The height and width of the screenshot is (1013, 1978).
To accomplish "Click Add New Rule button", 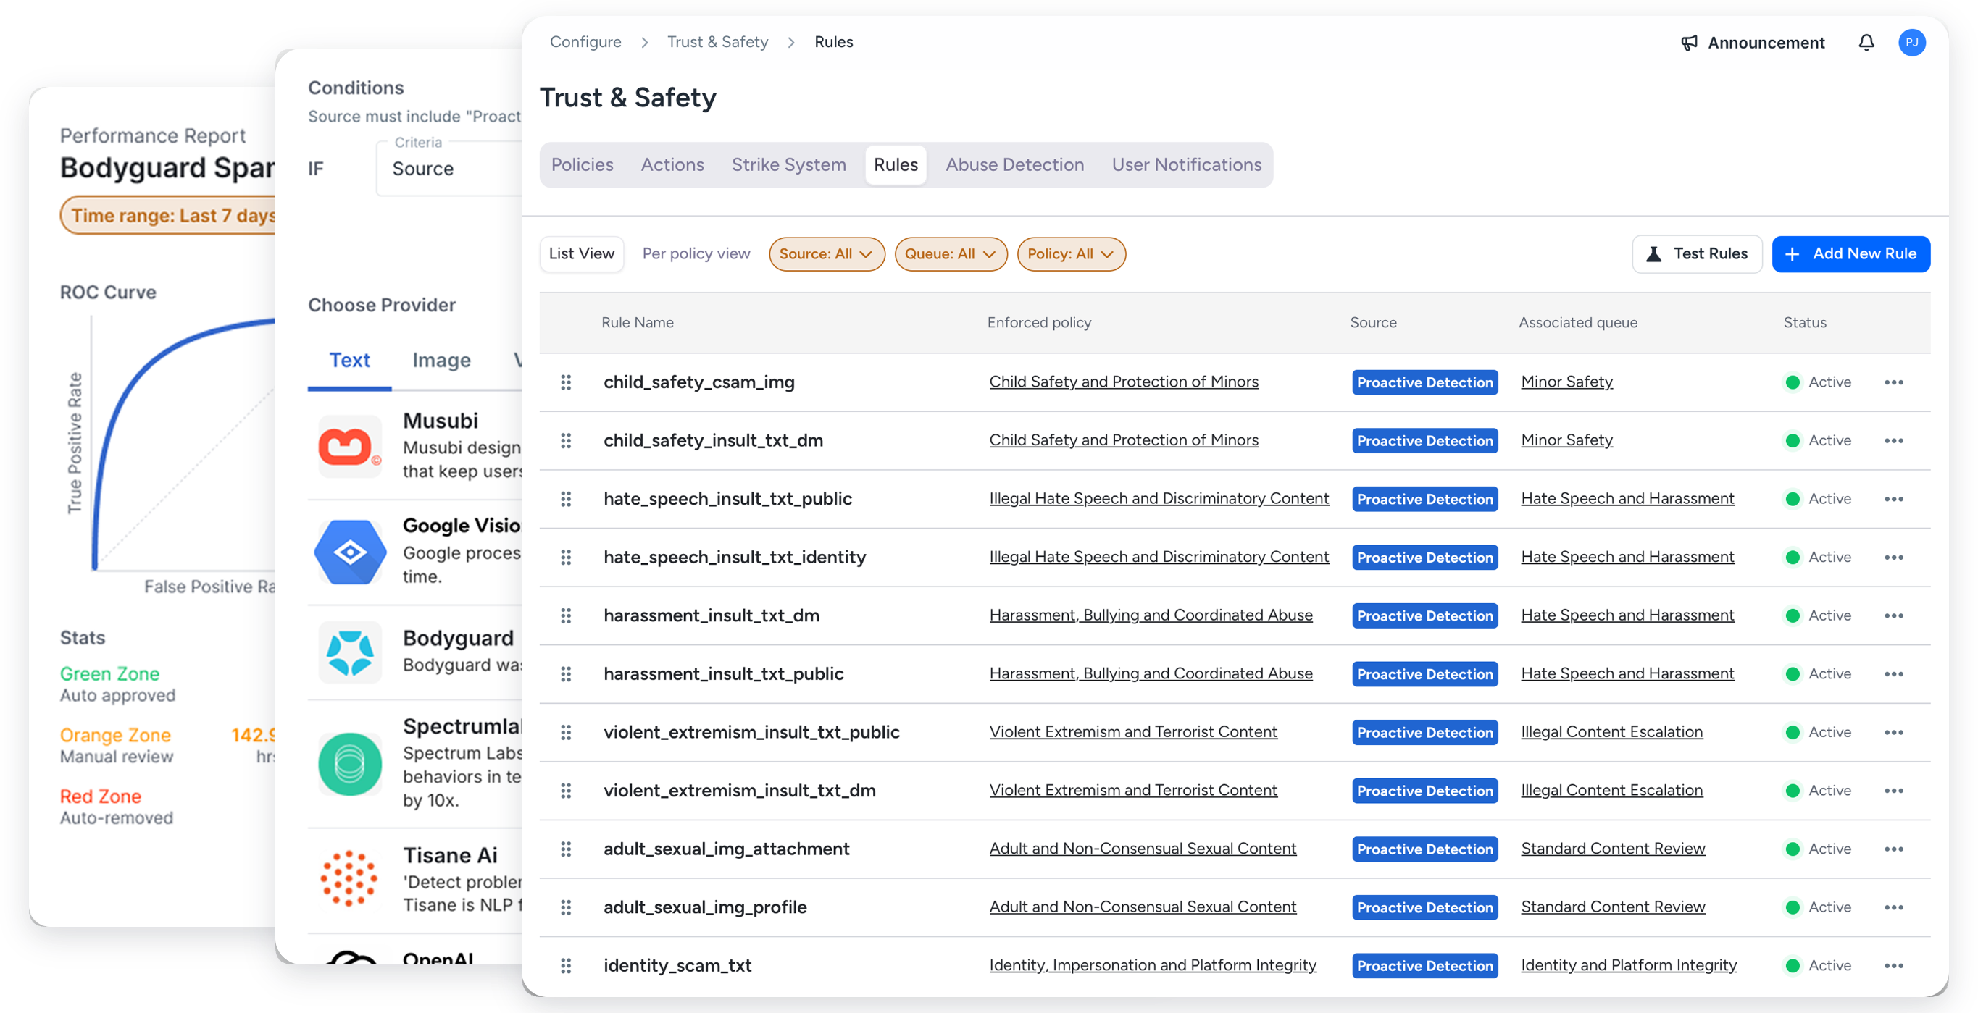I will 1850,253.
